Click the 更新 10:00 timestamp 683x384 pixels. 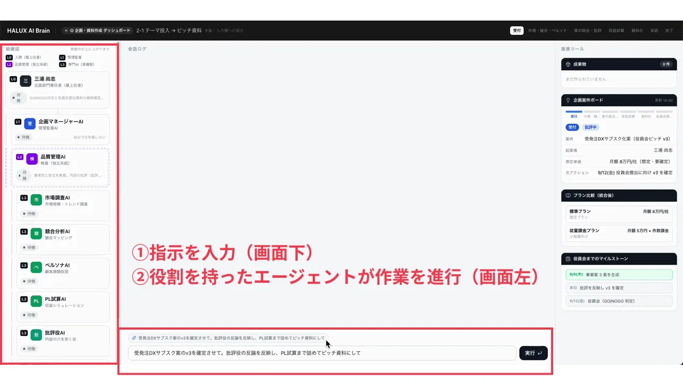(664, 100)
